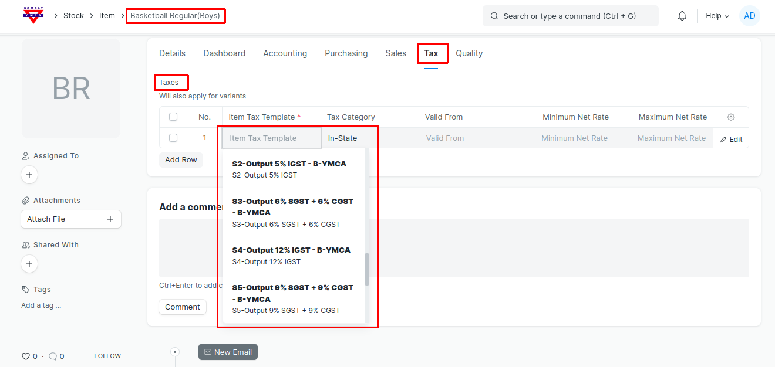
Task: Open the Purchasing tab
Action: (346, 53)
